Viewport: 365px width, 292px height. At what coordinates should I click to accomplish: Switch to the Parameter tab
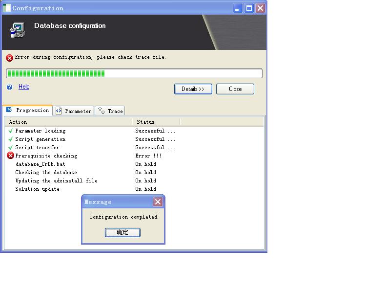pyautogui.click(x=74, y=111)
